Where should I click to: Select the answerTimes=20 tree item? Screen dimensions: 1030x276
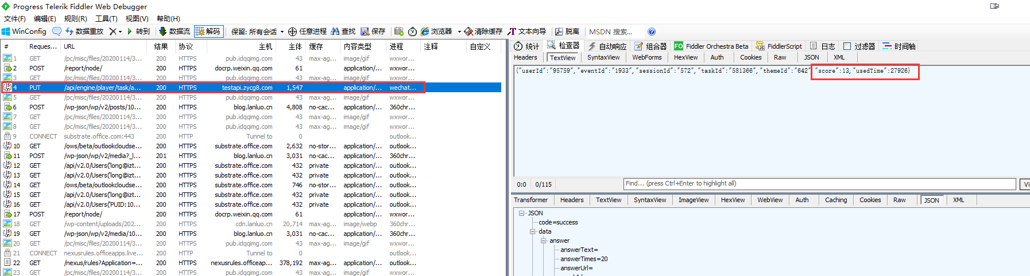(x=584, y=259)
